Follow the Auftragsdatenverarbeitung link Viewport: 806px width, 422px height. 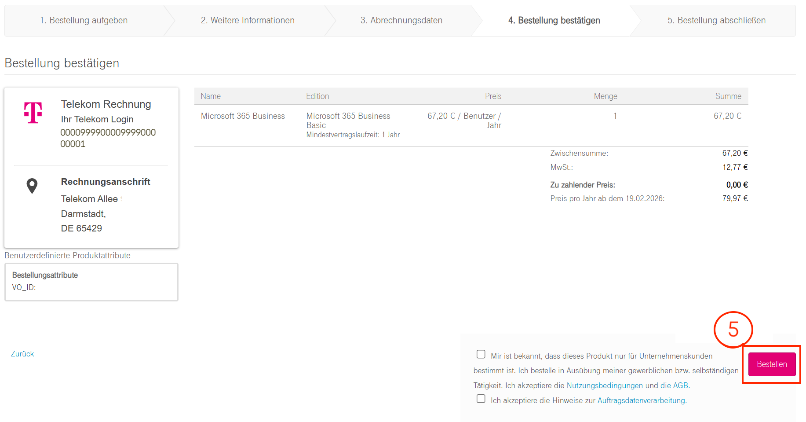tap(642, 400)
